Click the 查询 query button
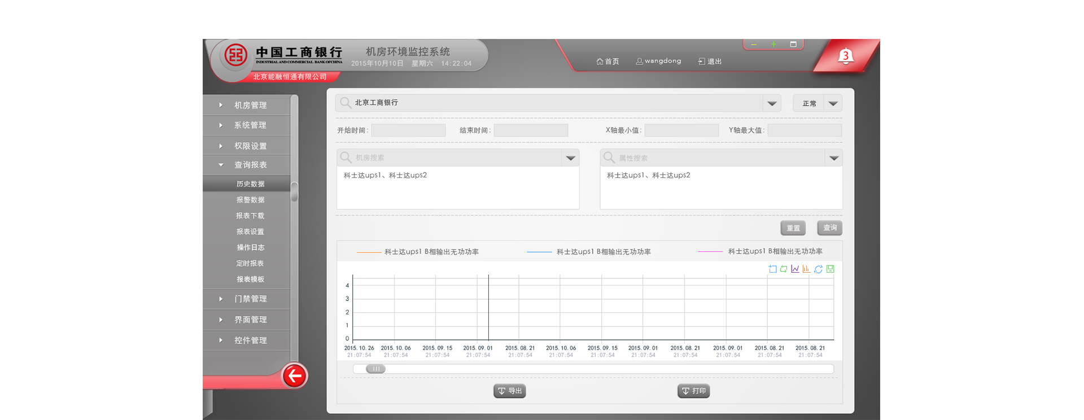 pos(830,228)
